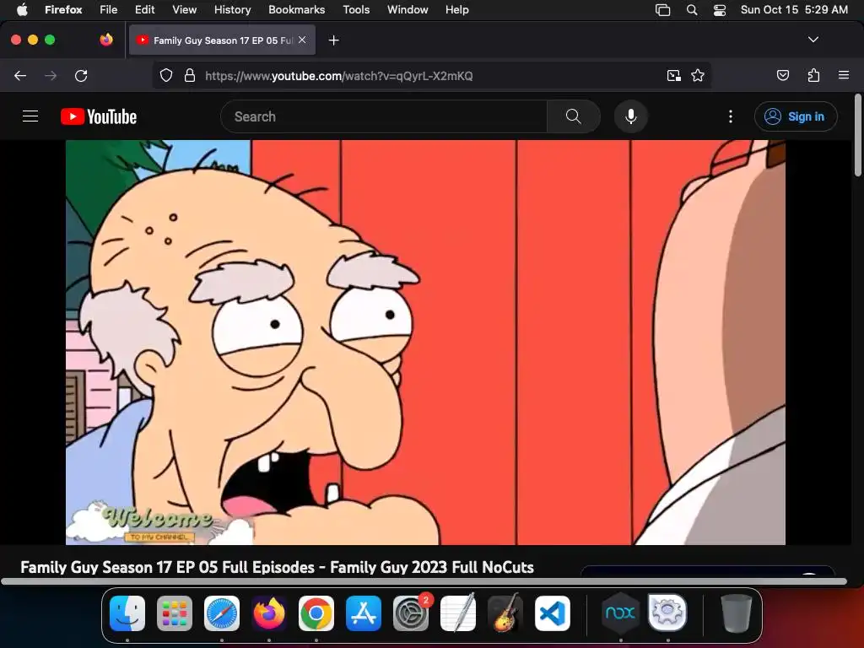View site security padlock info
Viewport: 864px width, 648px height.
coord(190,75)
